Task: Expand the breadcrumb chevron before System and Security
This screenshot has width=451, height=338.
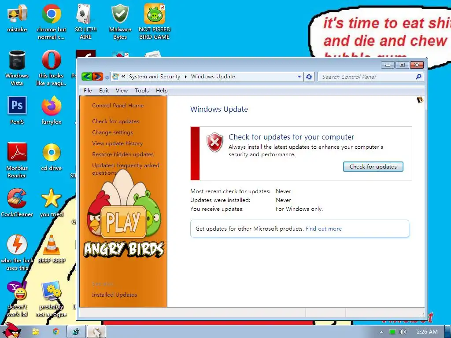Action: (x=123, y=77)
